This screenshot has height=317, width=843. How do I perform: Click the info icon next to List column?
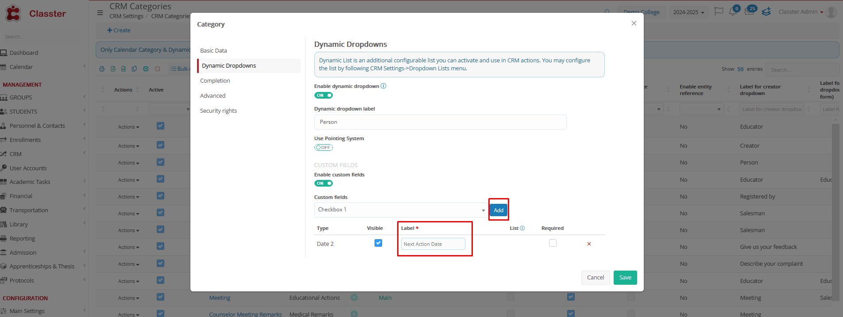[522, 228]
